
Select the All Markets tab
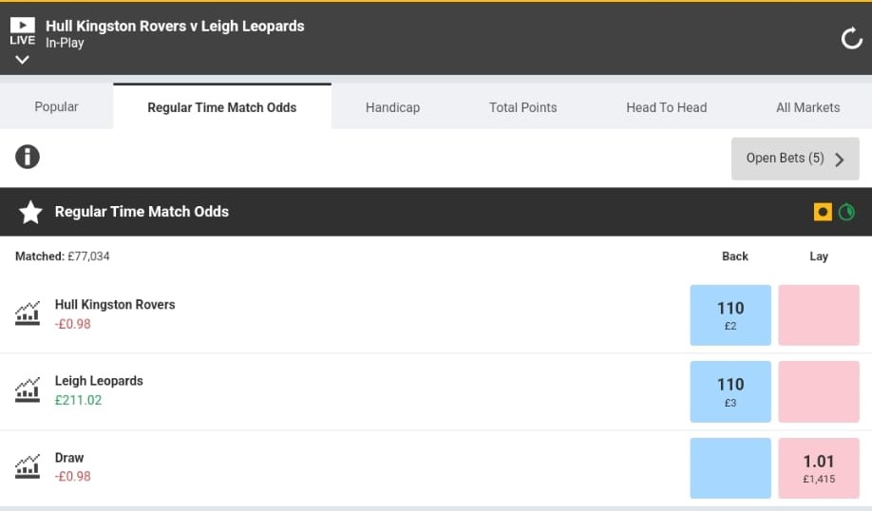807,107
